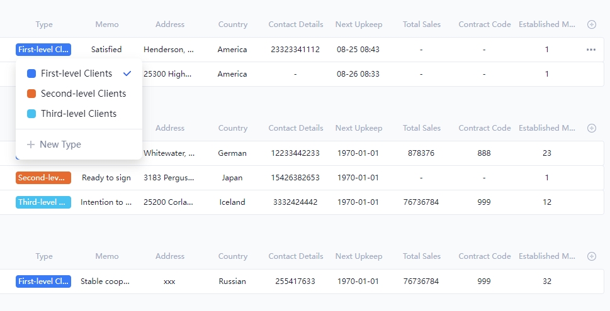The width and height of the screenshot is (610, 311).
Task: Click the add column icon in third table header
Action: click(x=591, y=256)
